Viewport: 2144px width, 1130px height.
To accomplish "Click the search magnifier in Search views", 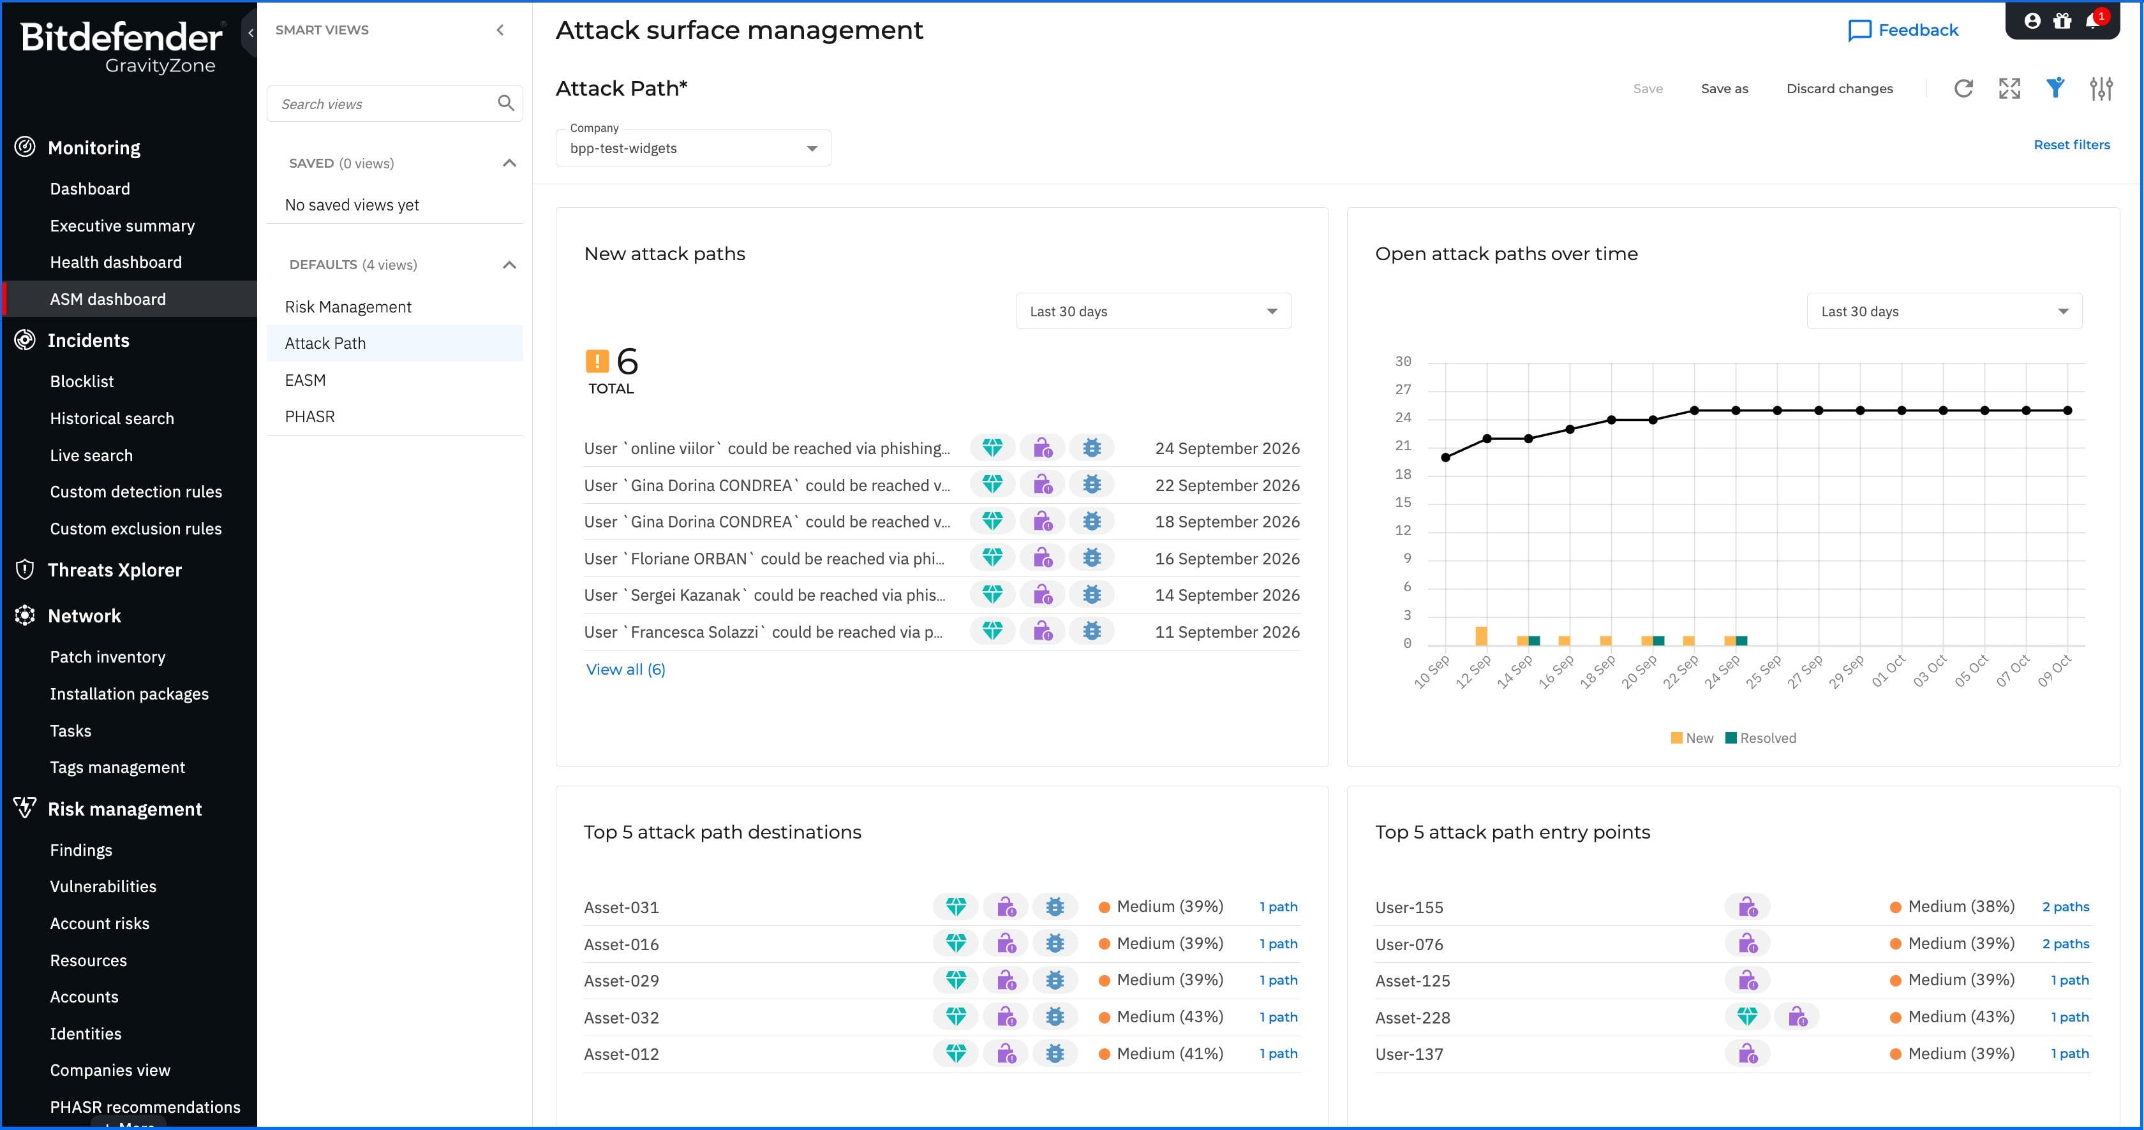I will 505,103.
